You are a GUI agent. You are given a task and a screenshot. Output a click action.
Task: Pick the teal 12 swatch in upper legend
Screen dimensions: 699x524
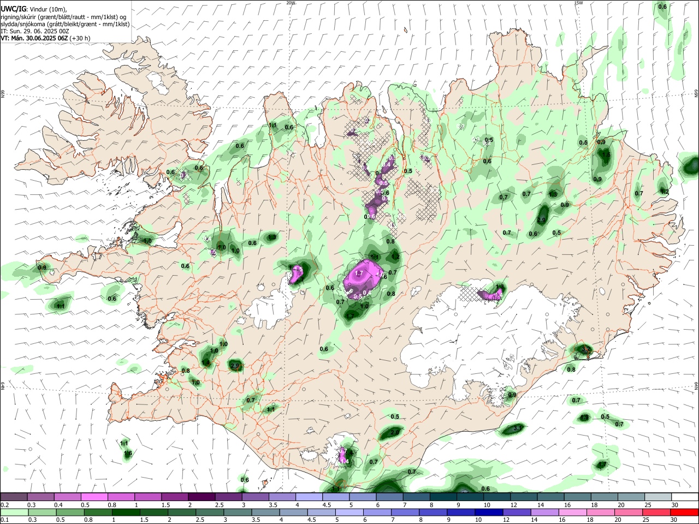coord(524,497)
